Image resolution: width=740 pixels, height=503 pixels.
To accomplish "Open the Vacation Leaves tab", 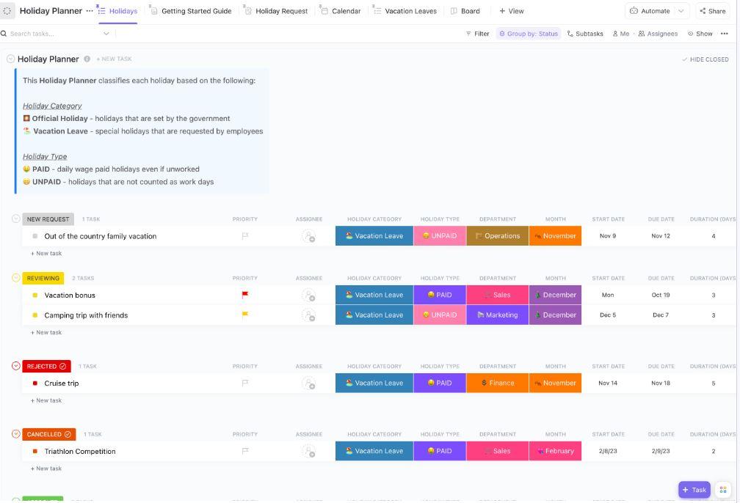I will click(405, 11).
